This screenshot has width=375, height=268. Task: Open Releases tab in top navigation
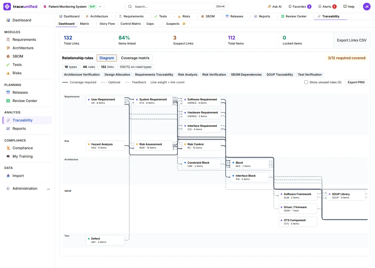pyautogui.click(x=234, y=16)
